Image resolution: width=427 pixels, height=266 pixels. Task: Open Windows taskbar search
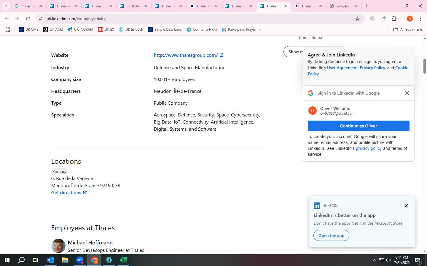tap(21, 260)
